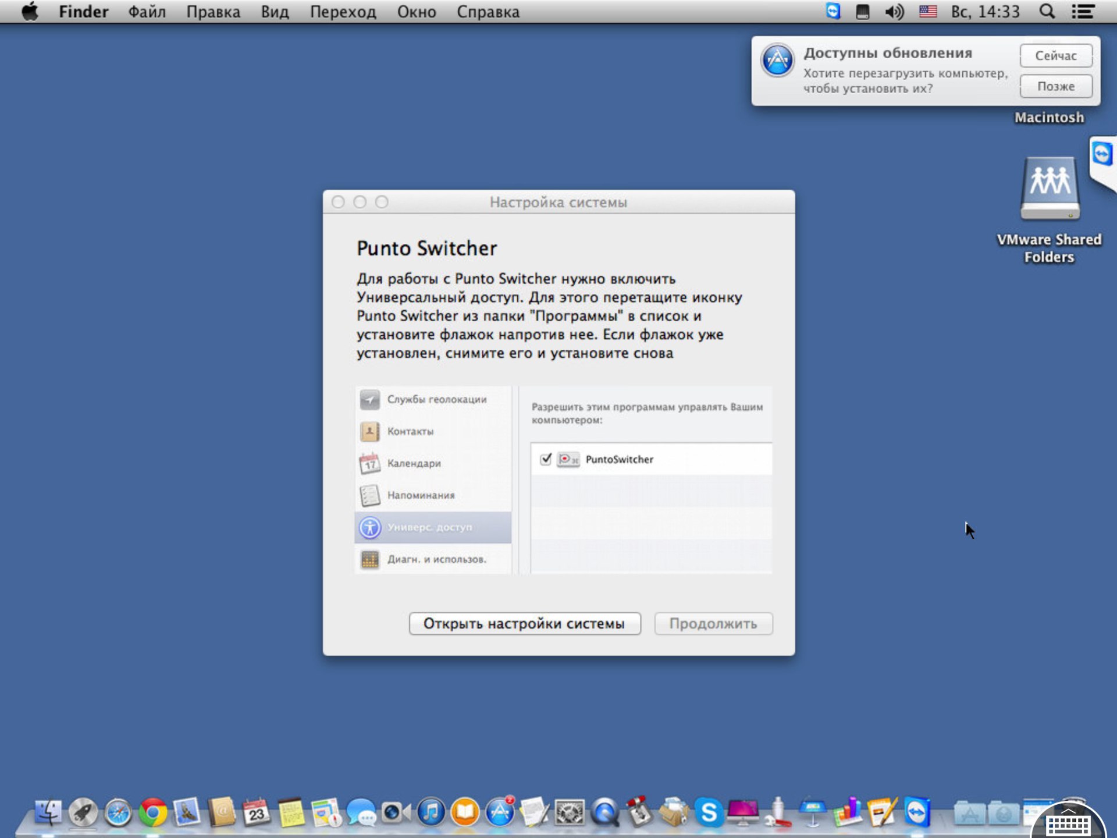Open Pages pen-and-paper icon in Dock

coord(882,812)
